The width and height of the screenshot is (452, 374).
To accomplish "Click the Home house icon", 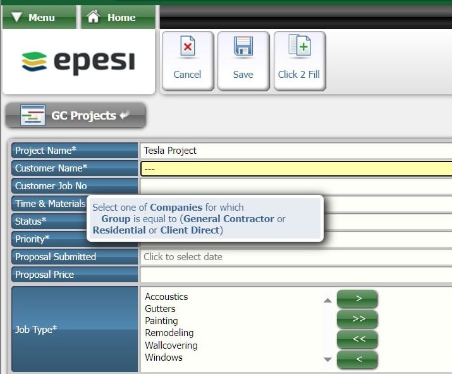I will click(x=94, y=17).
